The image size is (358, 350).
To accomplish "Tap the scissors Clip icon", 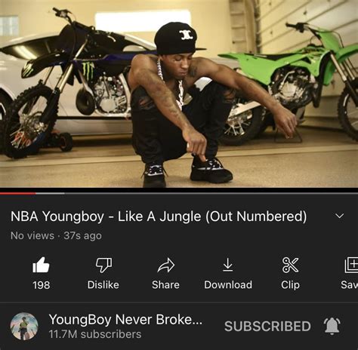I will [290, 265].
